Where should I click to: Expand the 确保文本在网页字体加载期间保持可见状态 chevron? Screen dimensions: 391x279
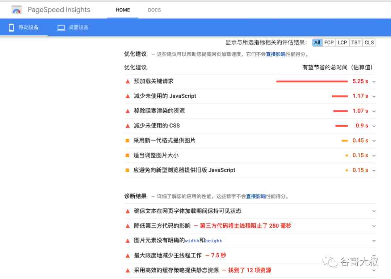click(374, 211)
